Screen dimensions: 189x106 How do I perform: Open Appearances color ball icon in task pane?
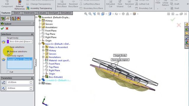click(x=187, y=42)
